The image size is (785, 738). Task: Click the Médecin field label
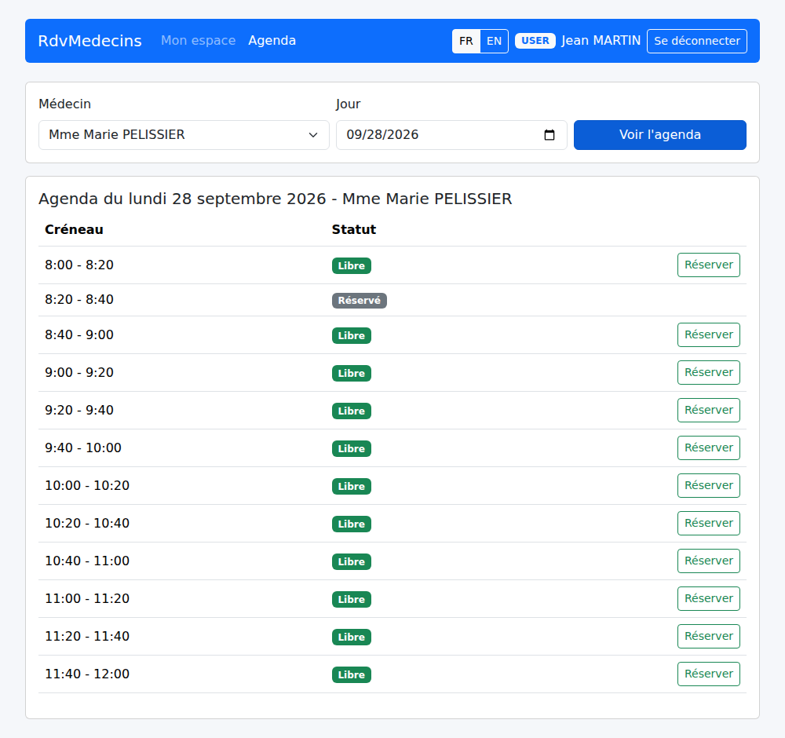point(64,104)
